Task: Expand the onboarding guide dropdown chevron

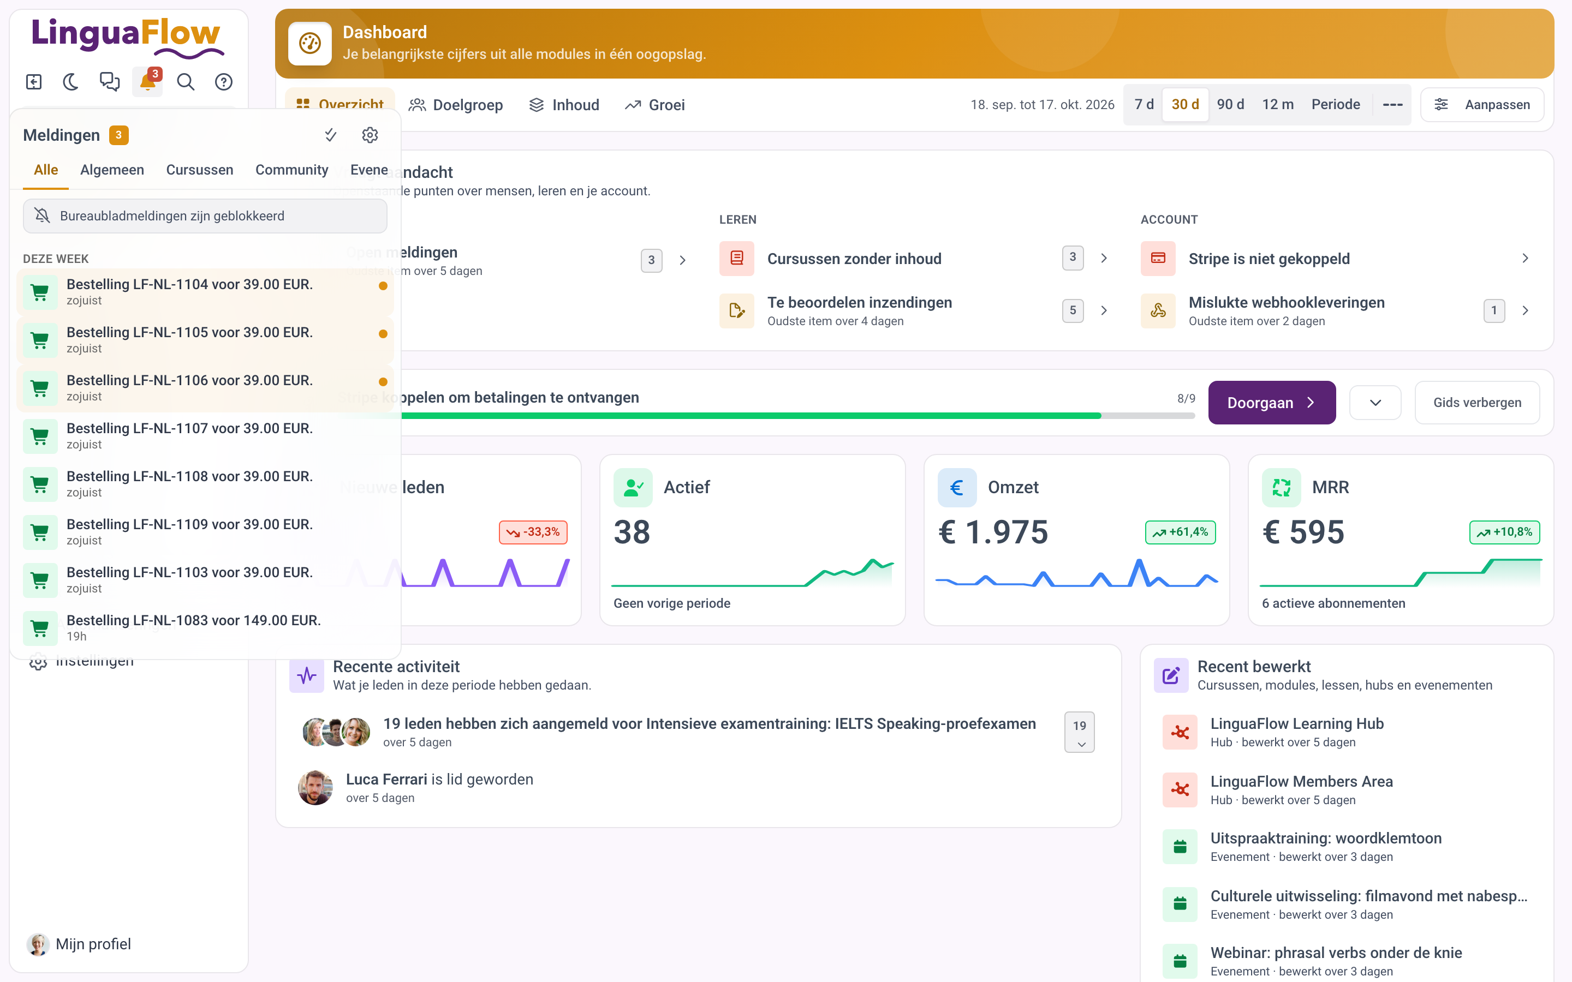Action: (1375, 403)
